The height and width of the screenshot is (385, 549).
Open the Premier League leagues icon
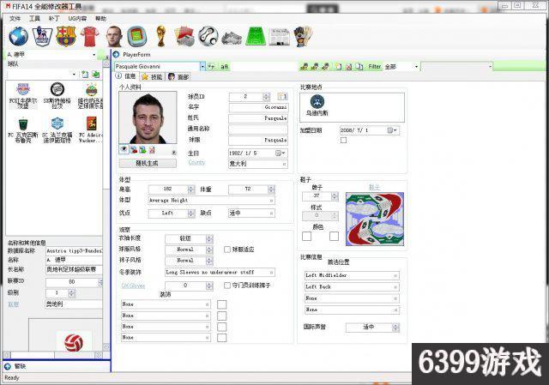tap(42, 36)
